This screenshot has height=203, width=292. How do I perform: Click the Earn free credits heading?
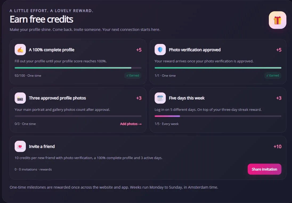point(41,19)
